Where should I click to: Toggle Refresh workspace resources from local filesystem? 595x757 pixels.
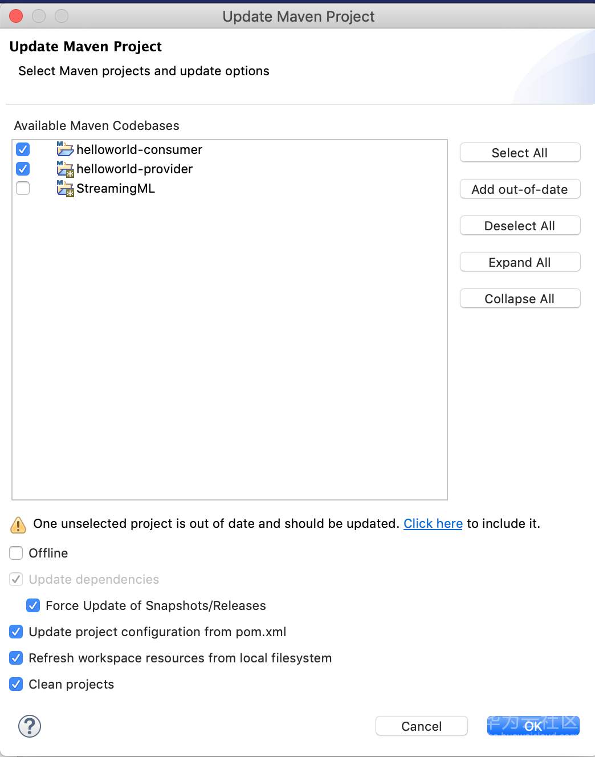tap(17, 658)
